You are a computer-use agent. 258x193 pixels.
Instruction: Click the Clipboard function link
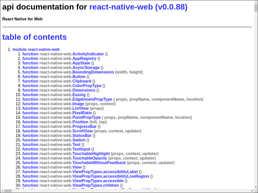click(82, 81)
